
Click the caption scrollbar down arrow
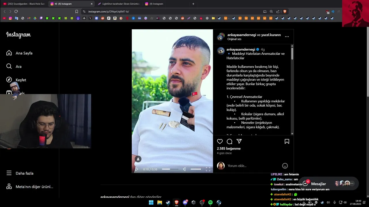(292, 134)
